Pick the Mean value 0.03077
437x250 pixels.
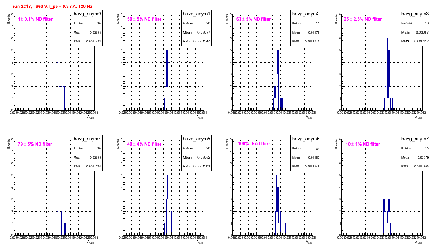[x=204, y=32]
